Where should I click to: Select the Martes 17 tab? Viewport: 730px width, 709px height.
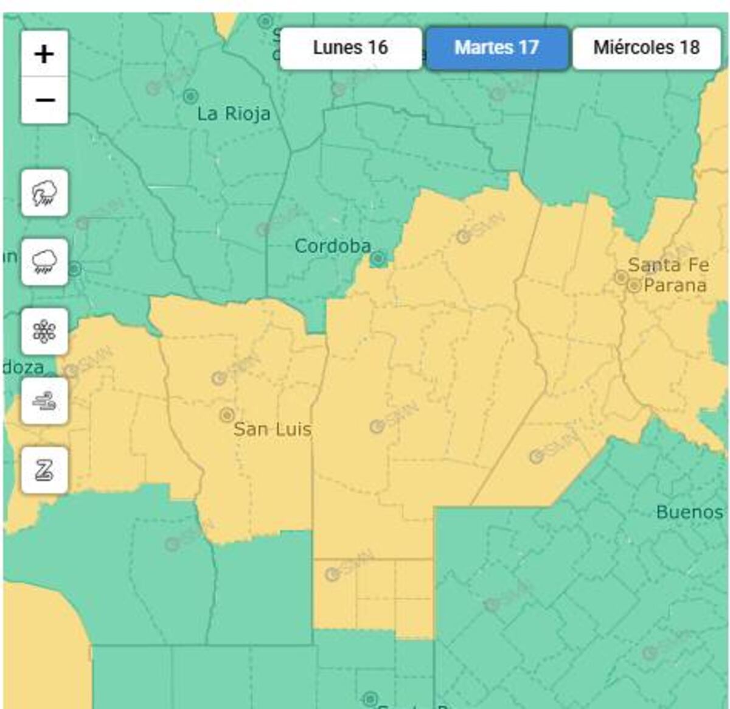point(497,48)
